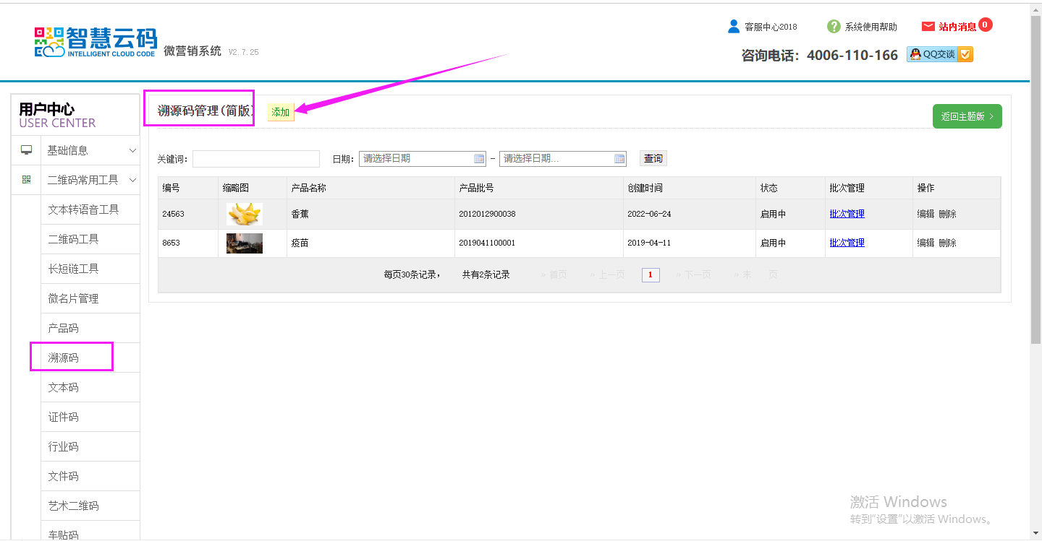Image resolution: width=1042 pixels, height=541 pixels.
Task: Open the system help question mark icon
Action: (x=834, y=27)
